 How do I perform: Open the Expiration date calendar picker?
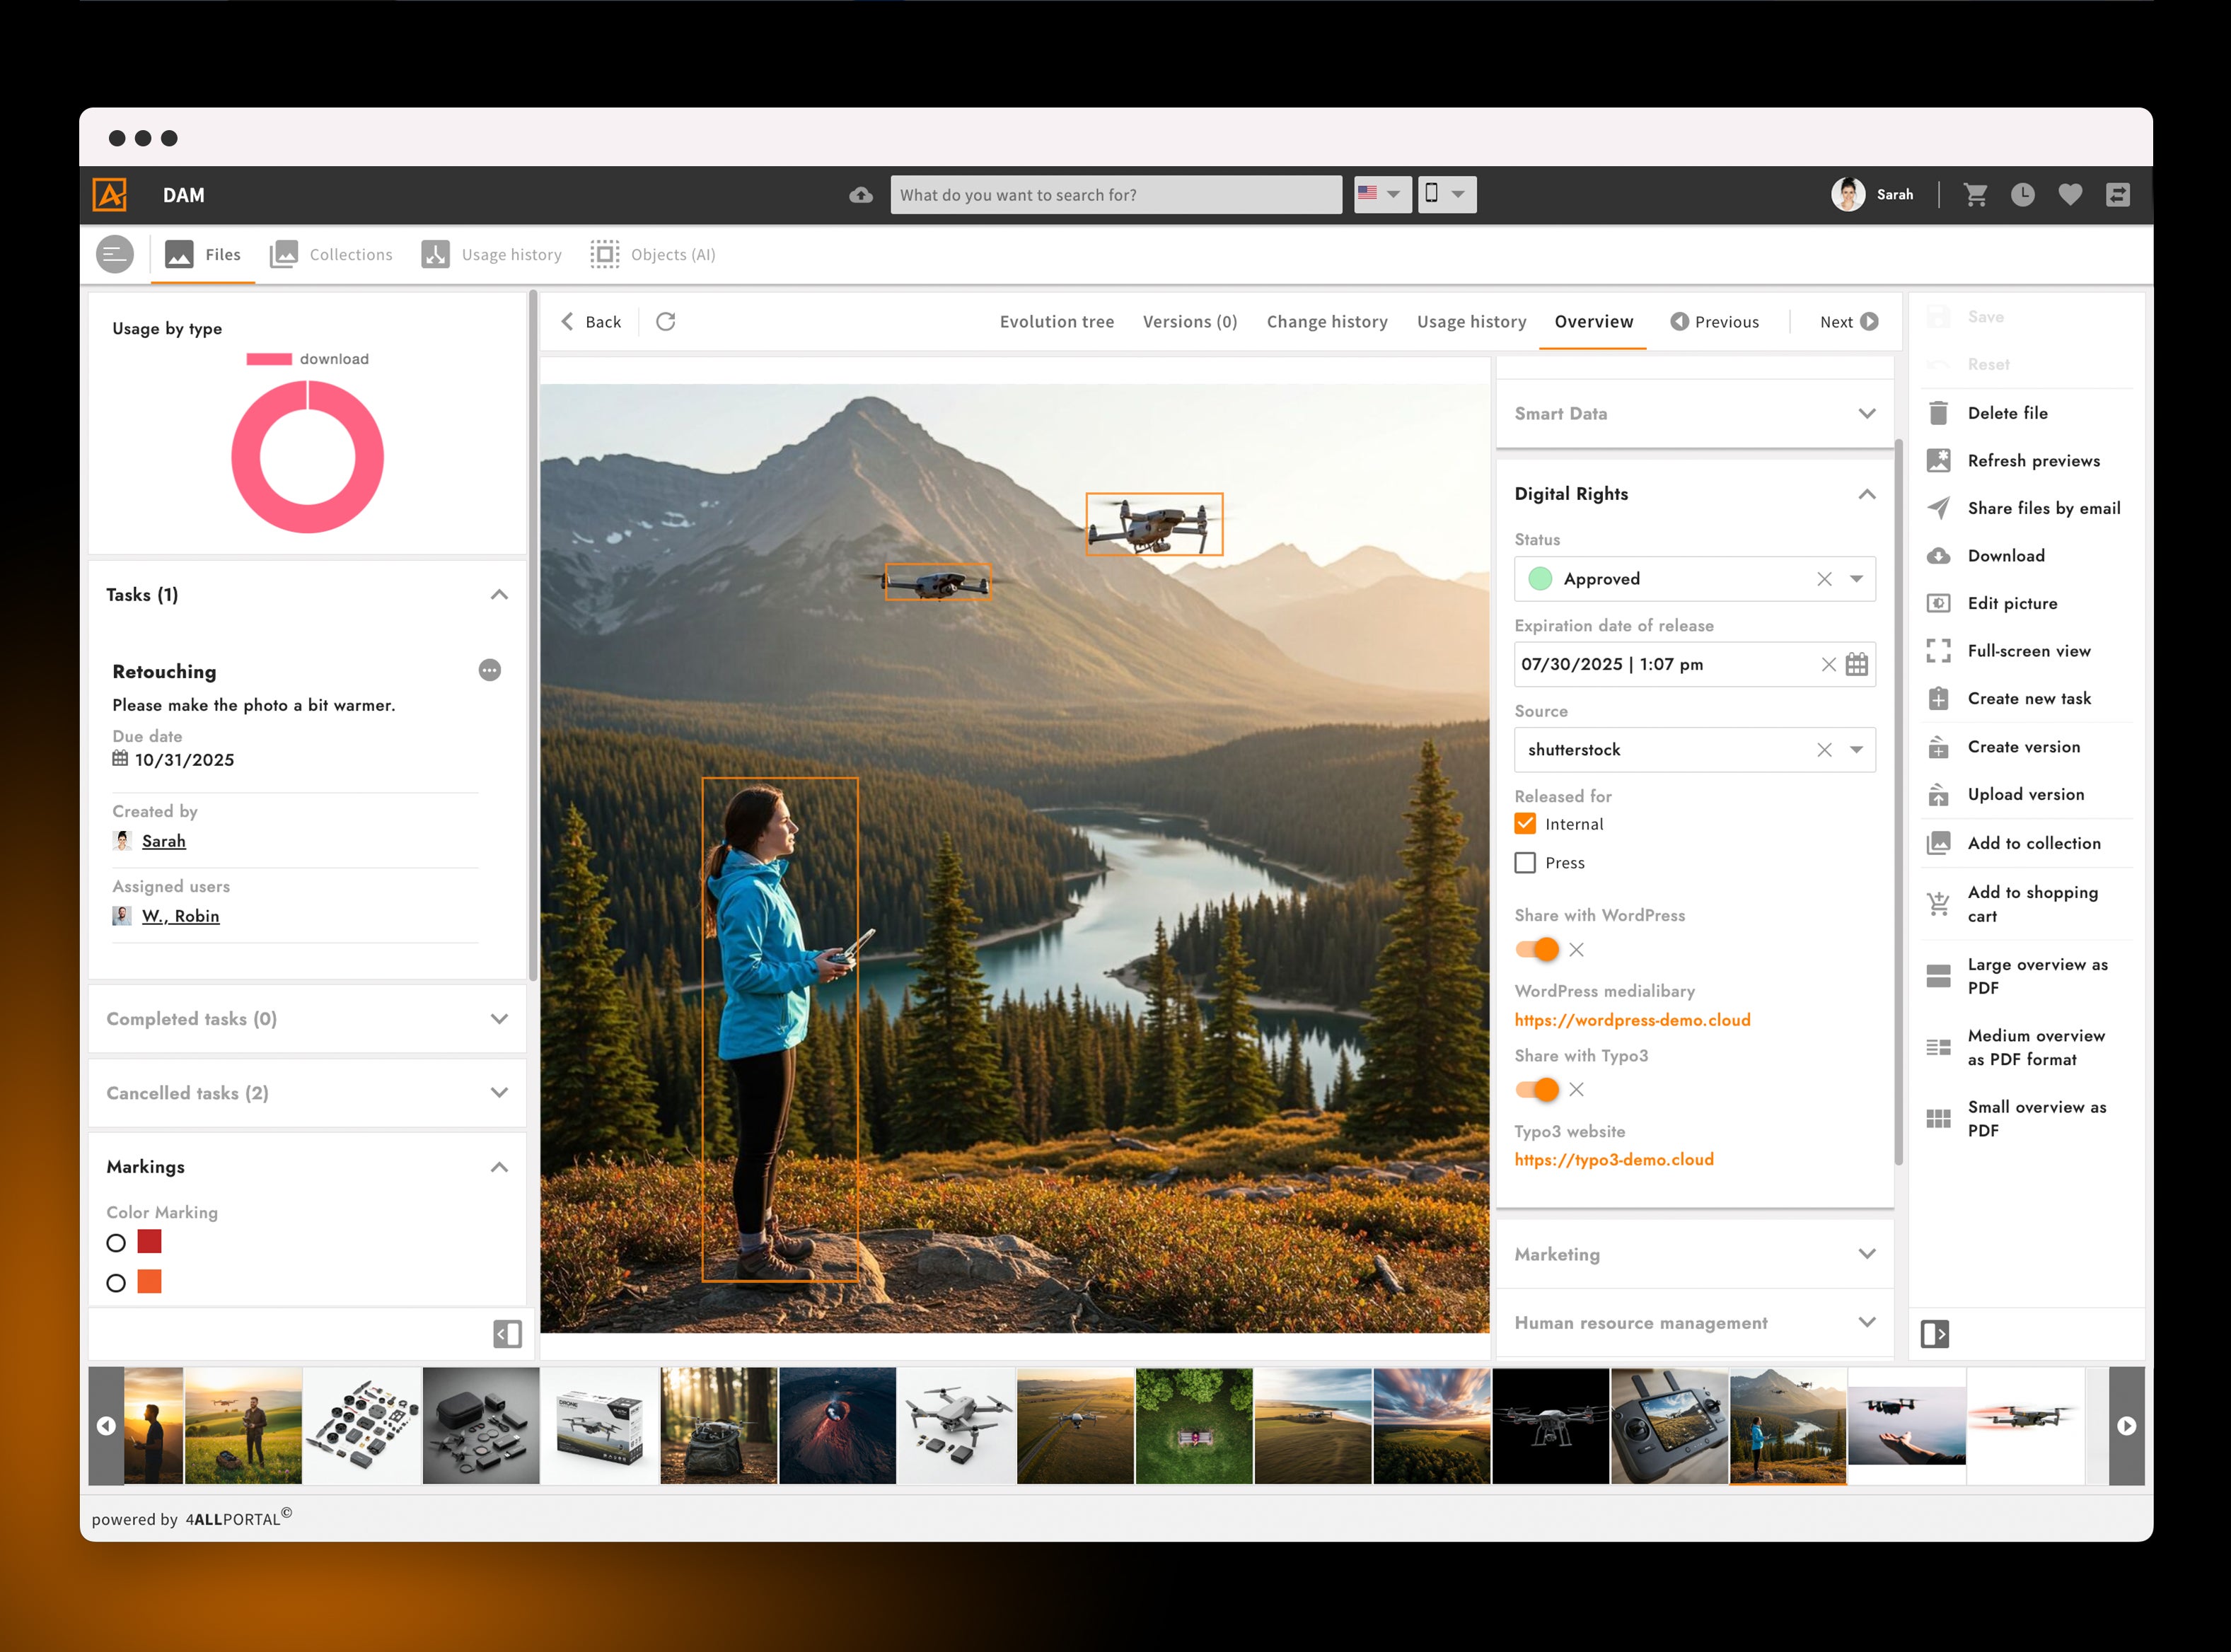pyautogui.click(x=1856, y=664)
